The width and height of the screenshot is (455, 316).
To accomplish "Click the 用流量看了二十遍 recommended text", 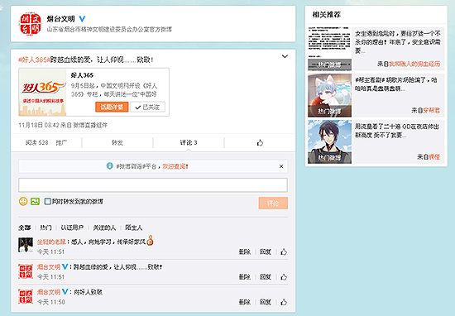I will coord(397,131).
